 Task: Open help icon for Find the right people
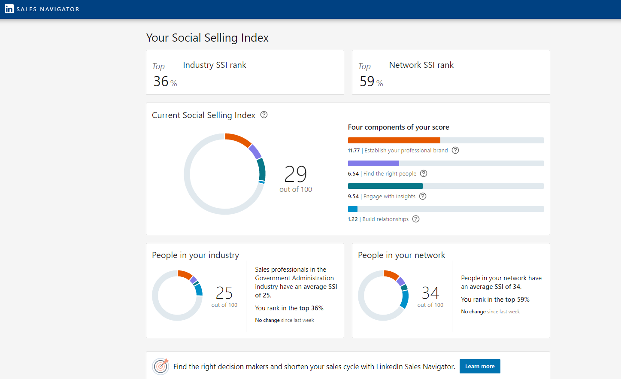tap(424, 173)
